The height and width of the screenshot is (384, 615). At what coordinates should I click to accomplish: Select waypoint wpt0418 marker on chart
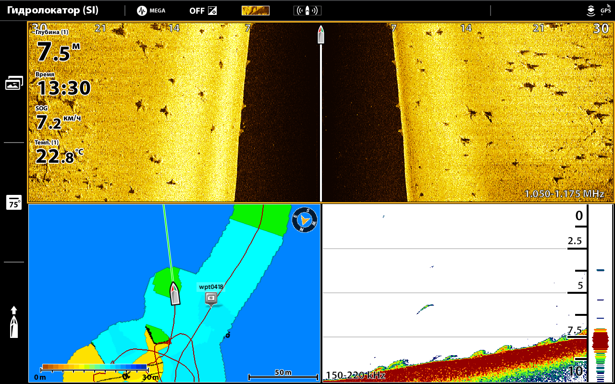211,298
